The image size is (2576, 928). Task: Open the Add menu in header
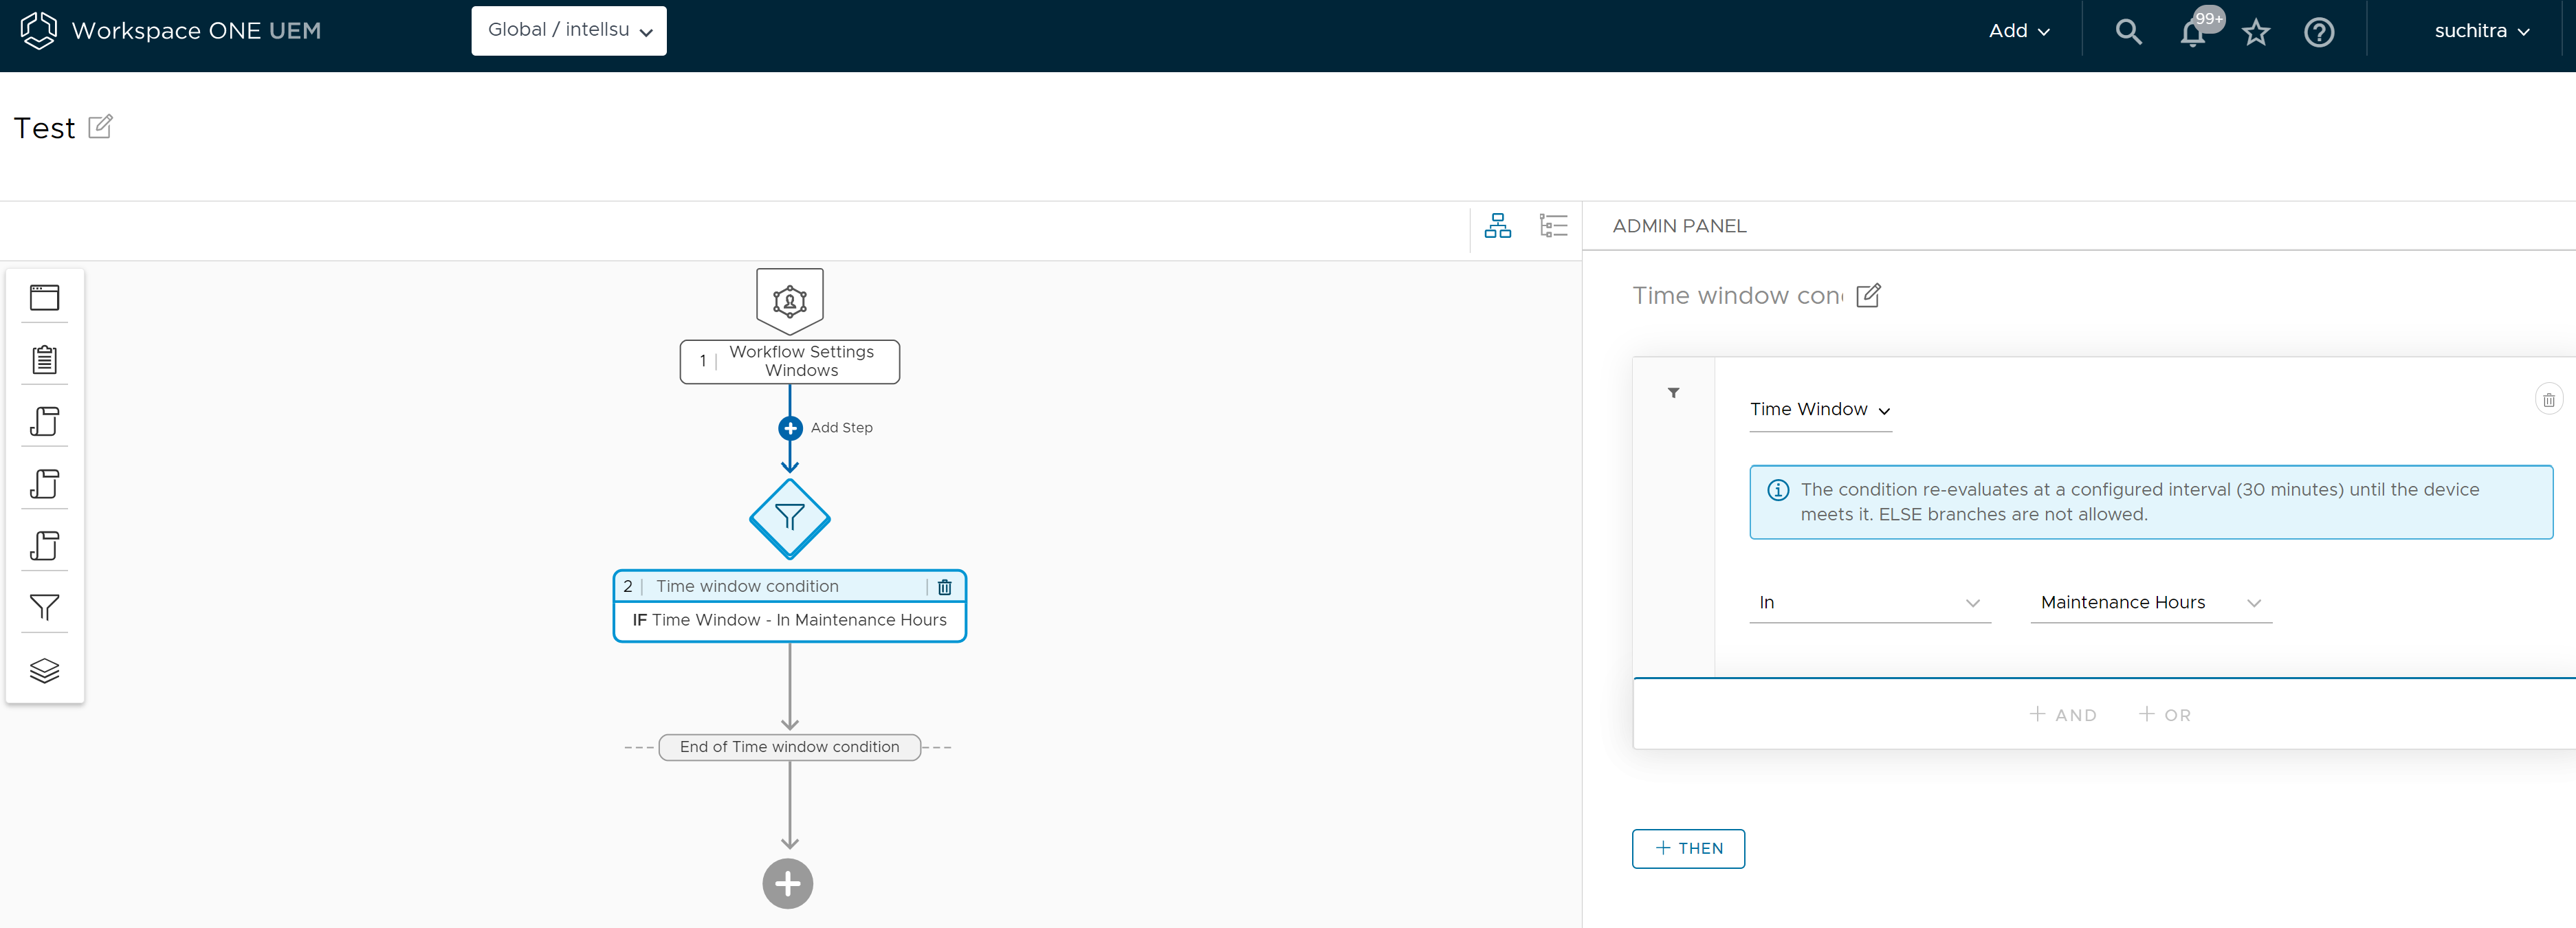(x=2019, y=31)
